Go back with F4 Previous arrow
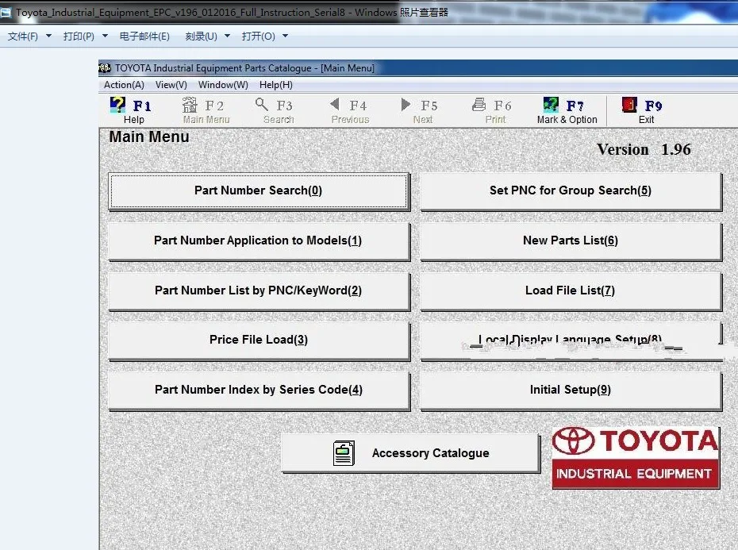Screen dimensions: 738x550 tap(335, 104)
